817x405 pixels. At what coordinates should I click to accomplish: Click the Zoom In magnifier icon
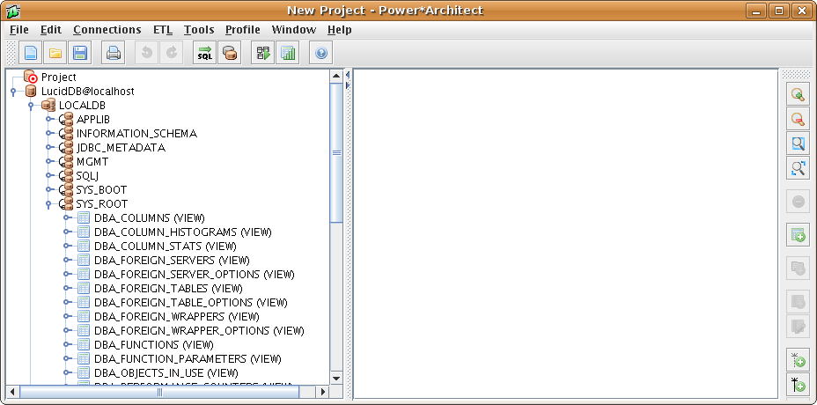[798, 94]
